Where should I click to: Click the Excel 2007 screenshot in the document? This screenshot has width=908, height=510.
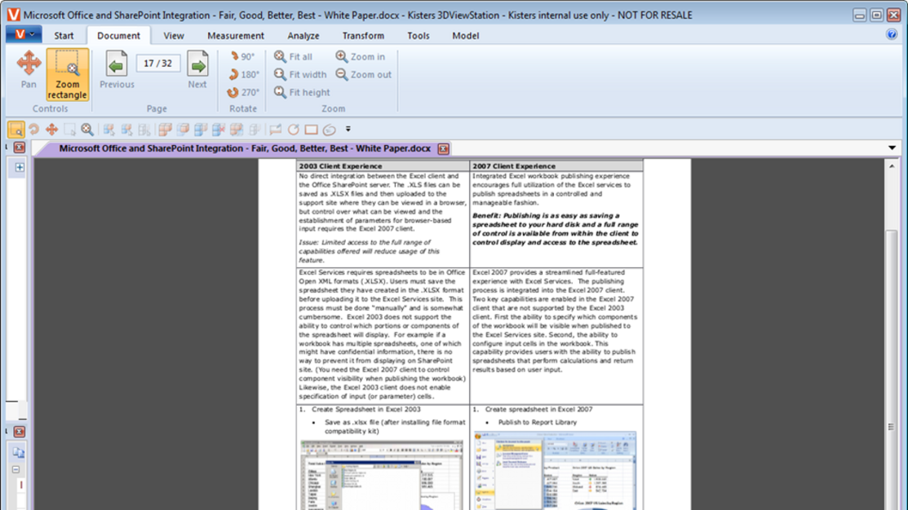coord(556,471)
